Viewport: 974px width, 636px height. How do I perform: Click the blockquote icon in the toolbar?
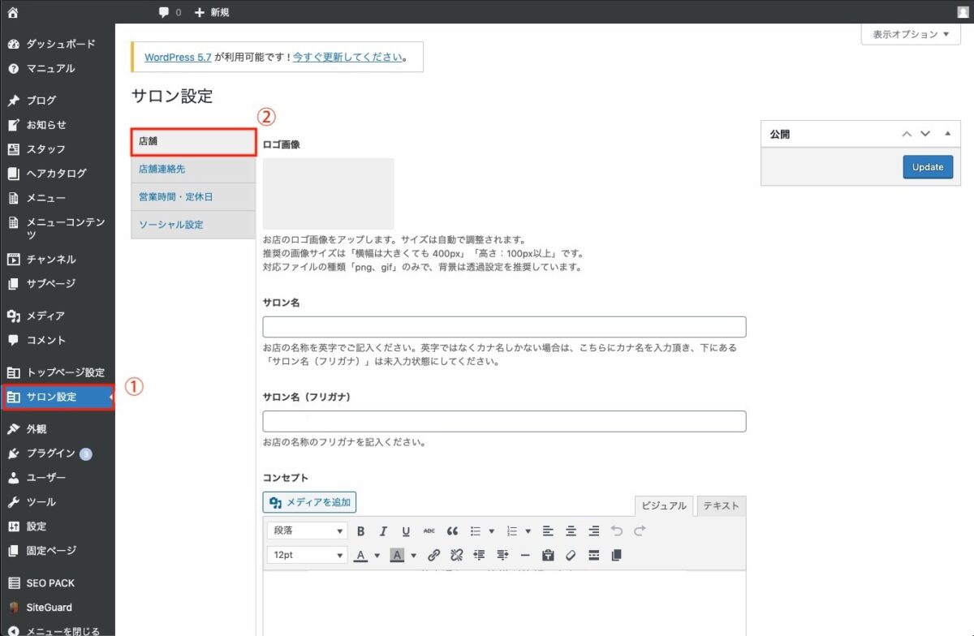click(453, 531)
